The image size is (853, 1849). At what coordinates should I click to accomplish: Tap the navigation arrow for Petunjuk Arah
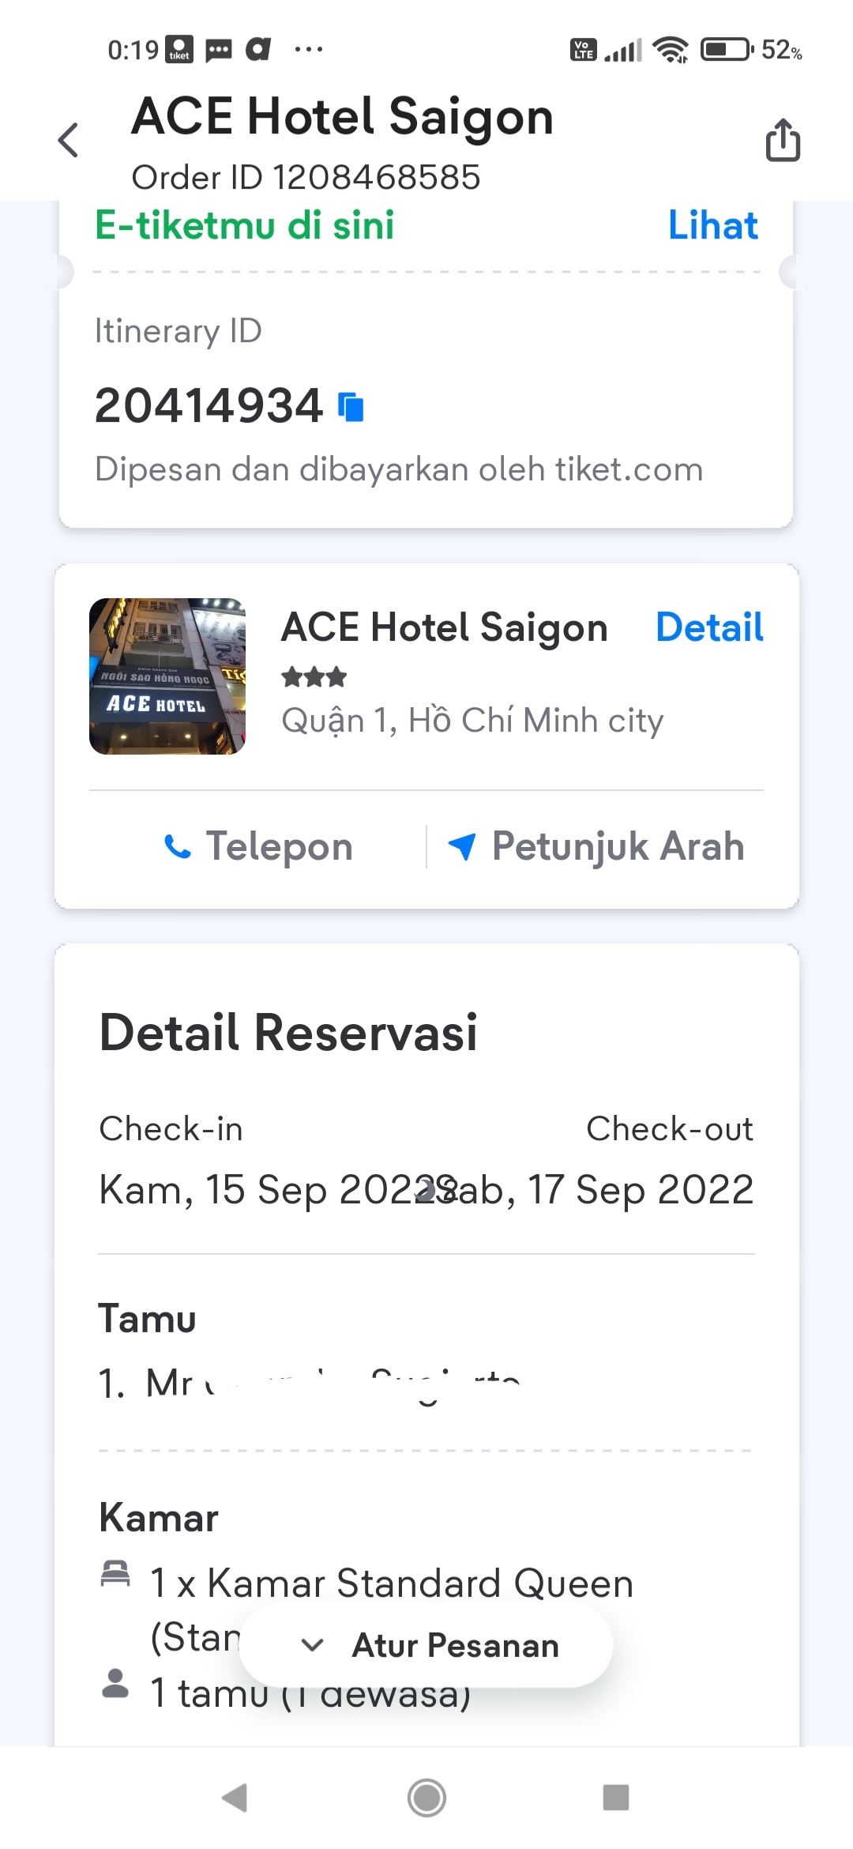pyautogui.click(x=462, y=846)
